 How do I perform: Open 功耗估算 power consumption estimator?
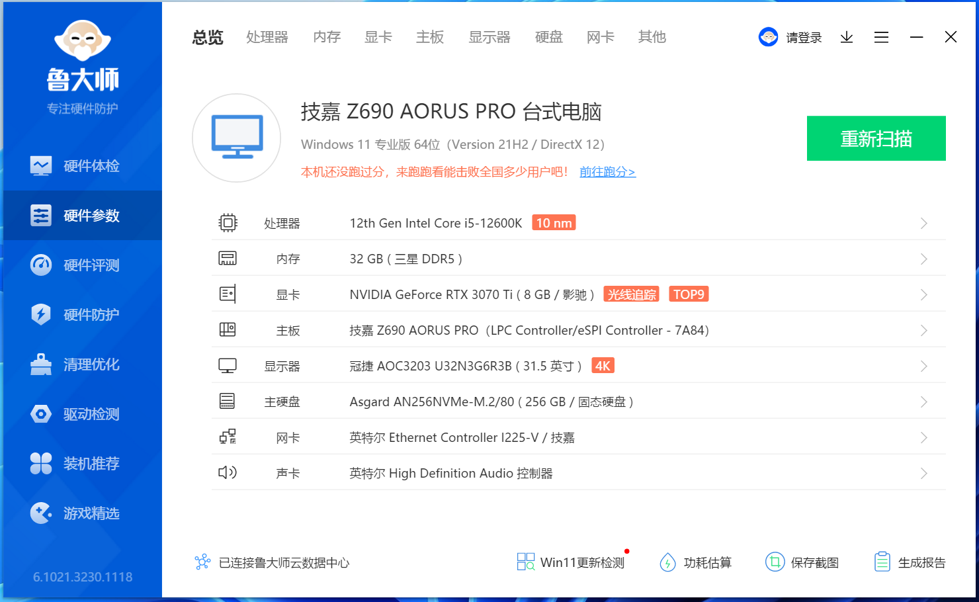click(x=696, y=562)
